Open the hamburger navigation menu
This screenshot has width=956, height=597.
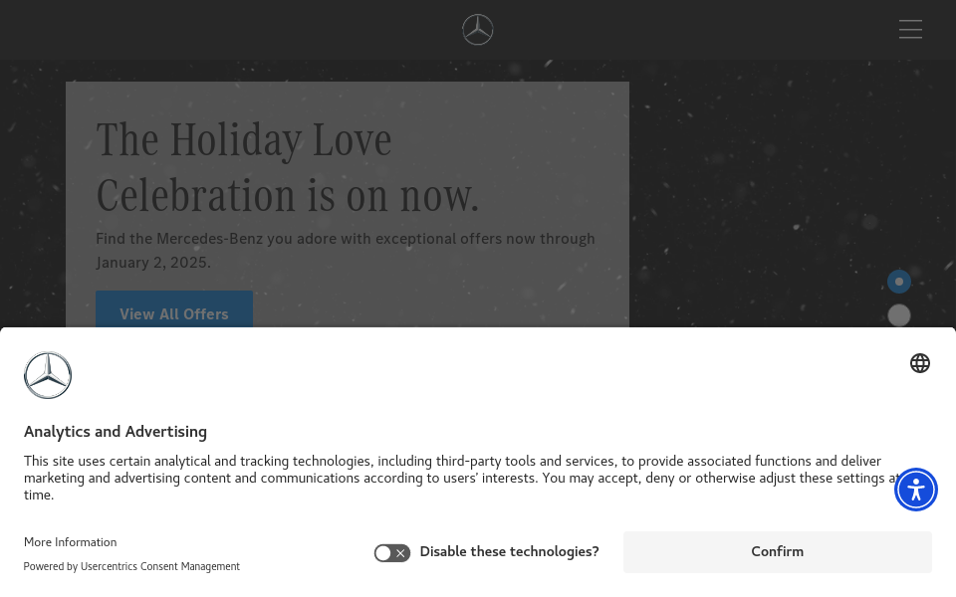pyautogui.click(x=910, y=30)
